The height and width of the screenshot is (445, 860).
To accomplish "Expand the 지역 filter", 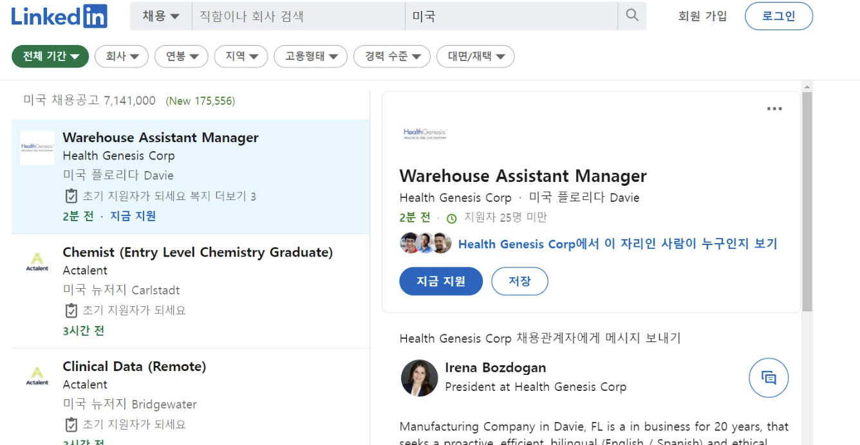I will click(241, 57).
